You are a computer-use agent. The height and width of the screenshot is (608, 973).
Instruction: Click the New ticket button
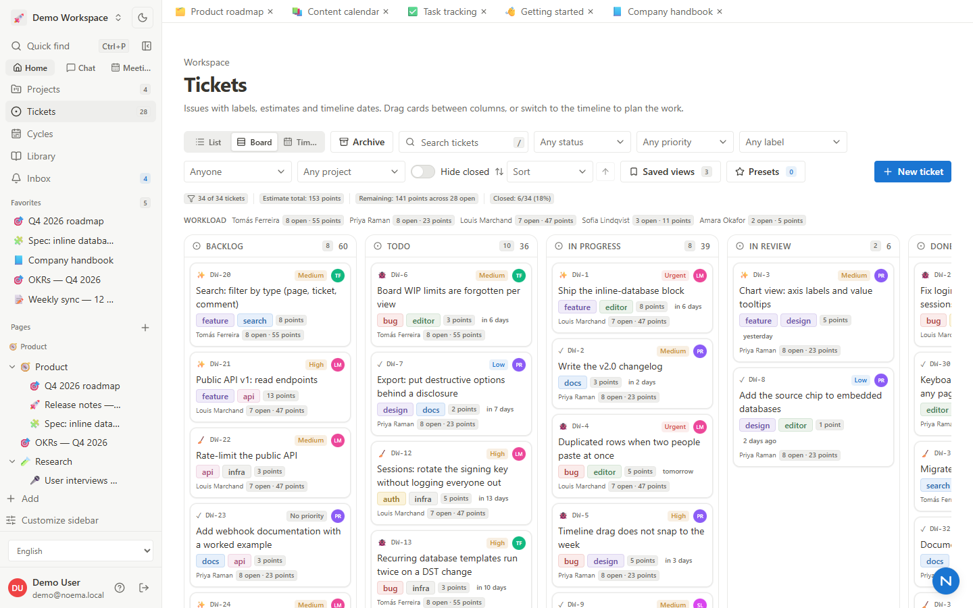[x=913, y=172]
